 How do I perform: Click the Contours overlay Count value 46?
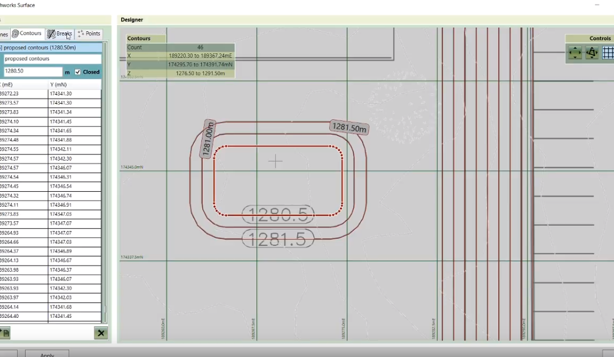point(200,47)
